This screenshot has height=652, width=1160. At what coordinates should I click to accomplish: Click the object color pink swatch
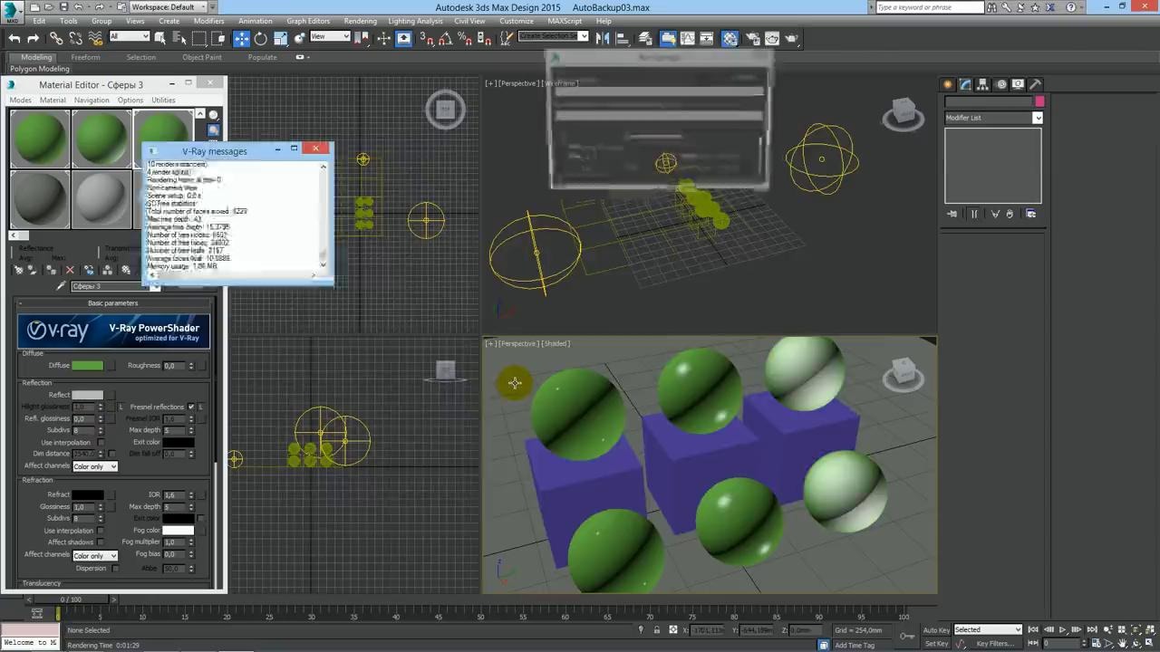pos(1039,101)
